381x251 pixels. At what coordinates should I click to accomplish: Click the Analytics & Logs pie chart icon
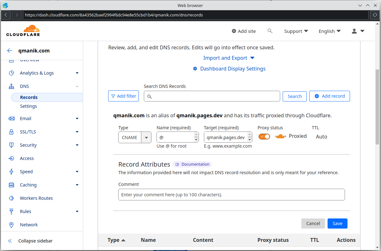click(x=11, y=73)
